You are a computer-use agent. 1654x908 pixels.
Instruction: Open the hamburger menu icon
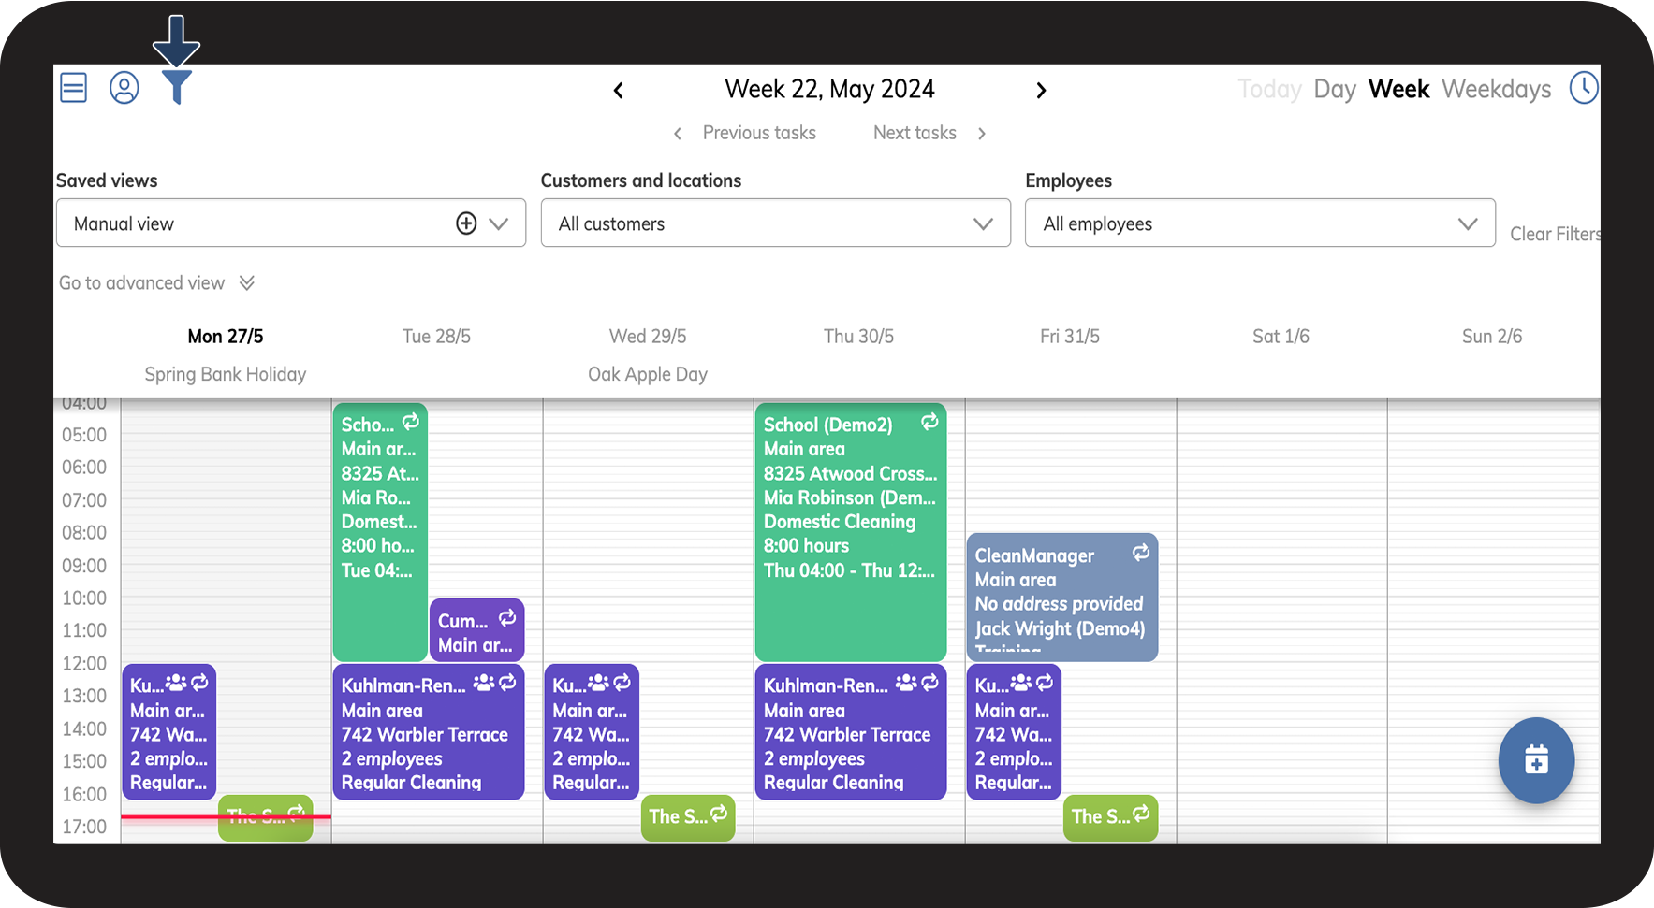[x=73, y=88]
